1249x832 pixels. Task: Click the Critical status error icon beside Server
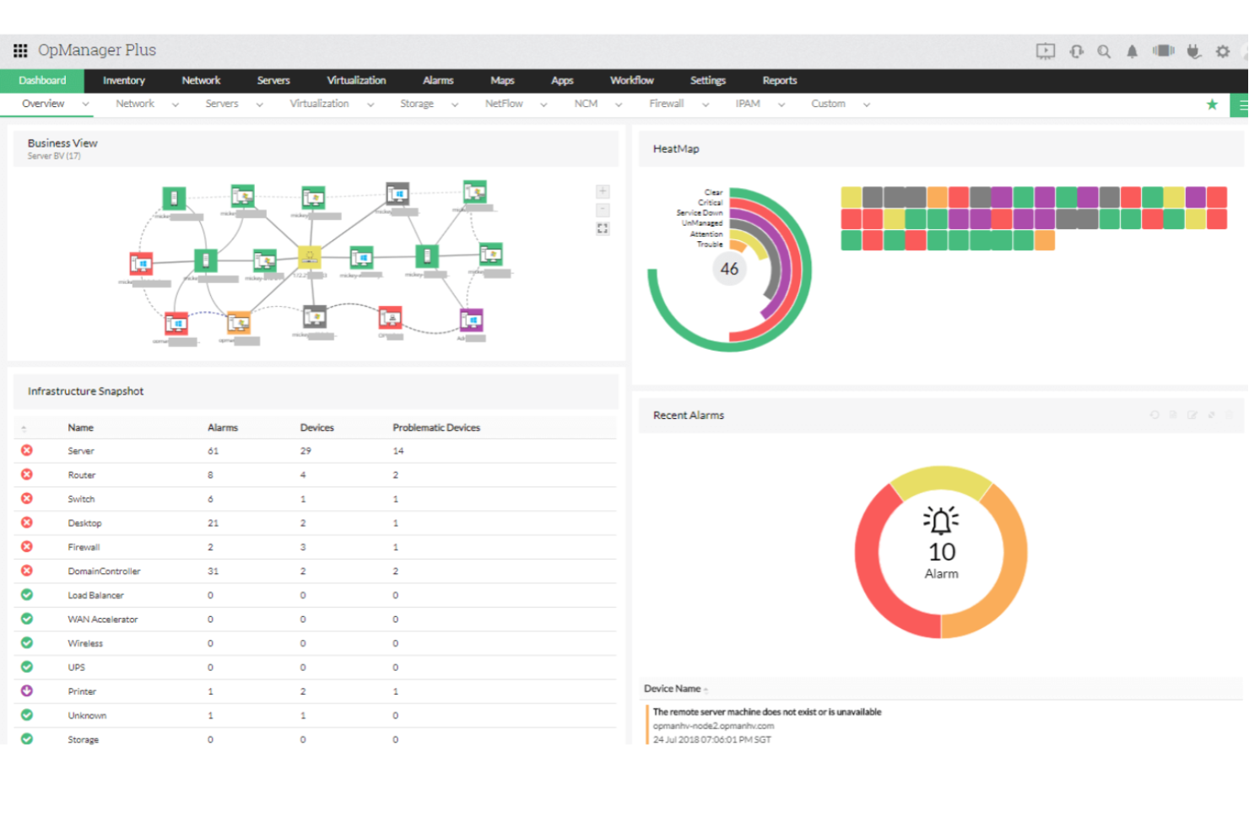click(27, 450)
